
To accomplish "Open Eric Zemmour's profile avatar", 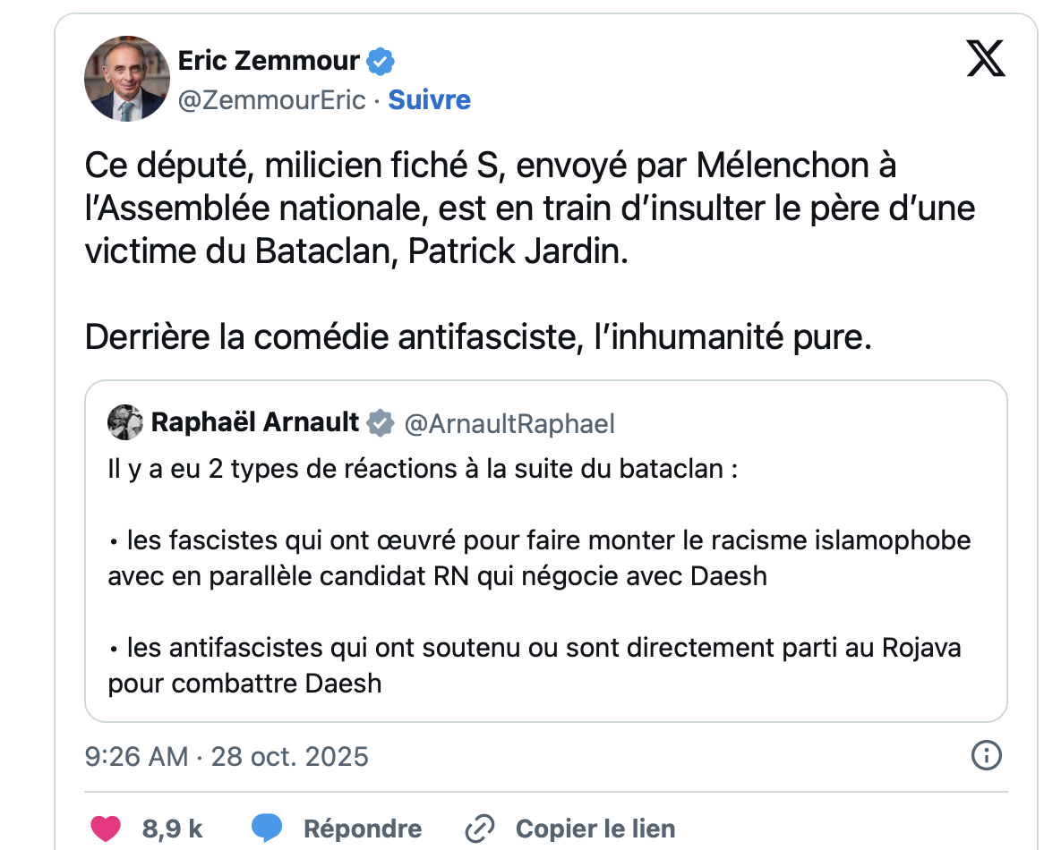I will click(126, 79).
